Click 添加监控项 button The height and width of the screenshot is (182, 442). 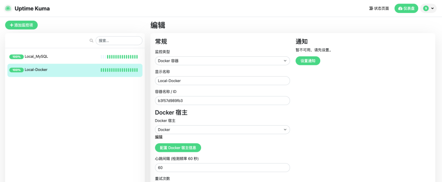coord(22,25)
